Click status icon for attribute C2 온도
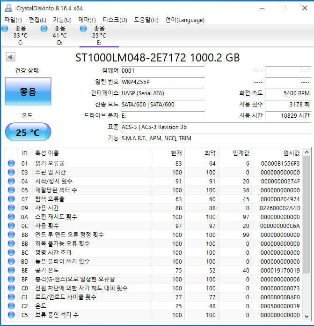Viewport: 314px width, 326px height. [11, 306]
